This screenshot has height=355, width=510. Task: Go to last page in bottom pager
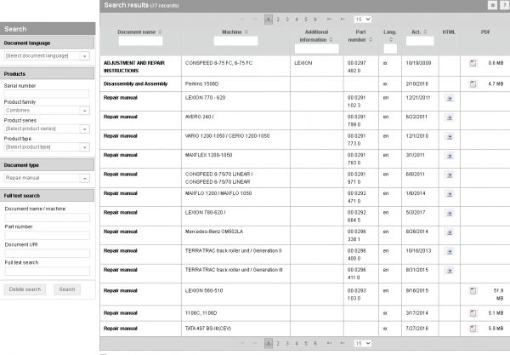pyautogui.click(x=343, y=343)
